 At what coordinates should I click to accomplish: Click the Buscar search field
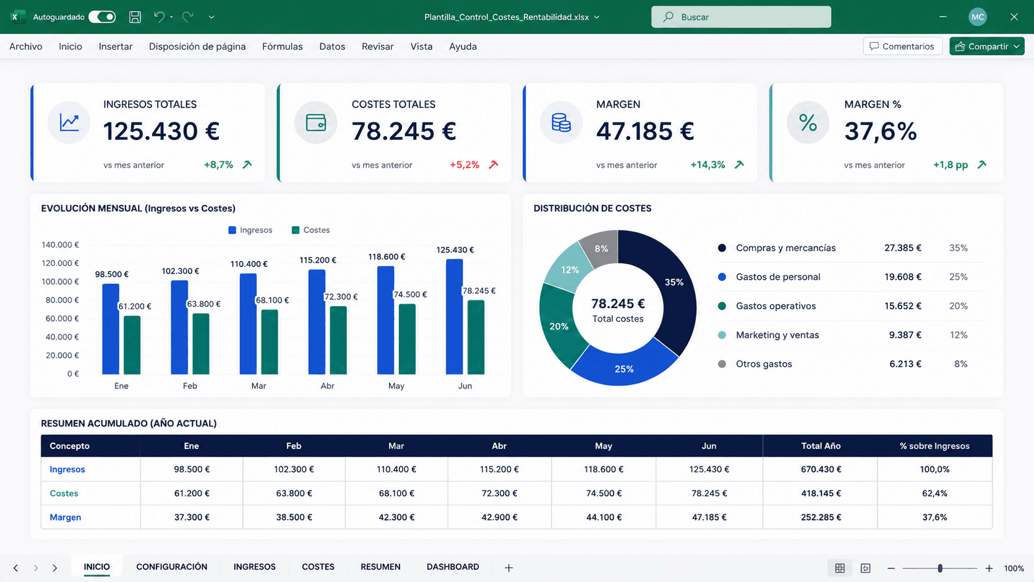click(x=741, y=17)
